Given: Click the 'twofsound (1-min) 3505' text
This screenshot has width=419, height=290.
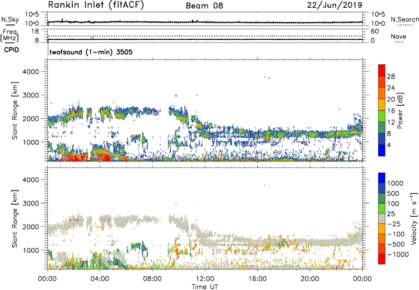Looking at the screenshot, I should pos(91,52).
